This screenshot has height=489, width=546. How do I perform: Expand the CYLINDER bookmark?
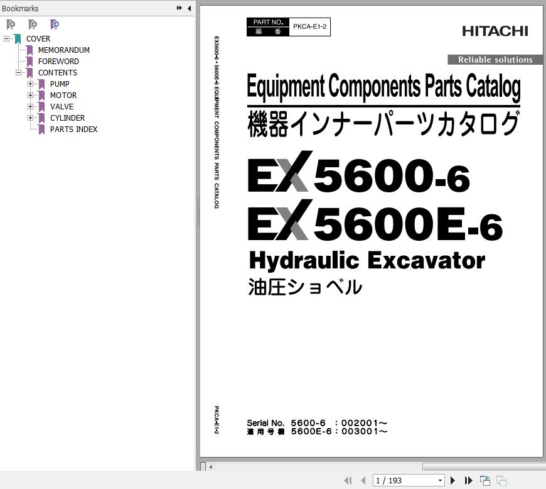click(x=30, y=118)
